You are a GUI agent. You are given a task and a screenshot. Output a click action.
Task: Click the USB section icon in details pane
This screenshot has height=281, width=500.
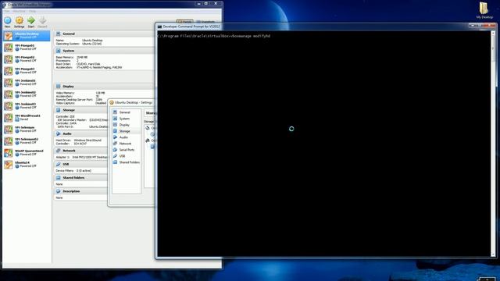tap(58, 165)
